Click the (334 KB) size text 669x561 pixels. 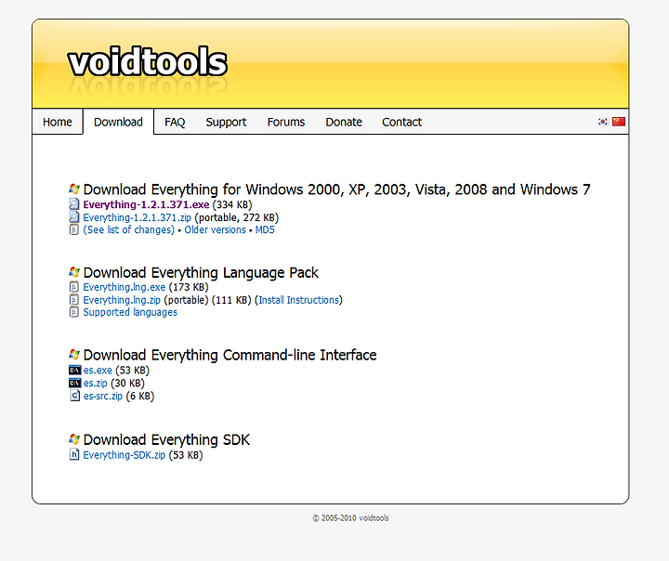click(x=232, y=204)
